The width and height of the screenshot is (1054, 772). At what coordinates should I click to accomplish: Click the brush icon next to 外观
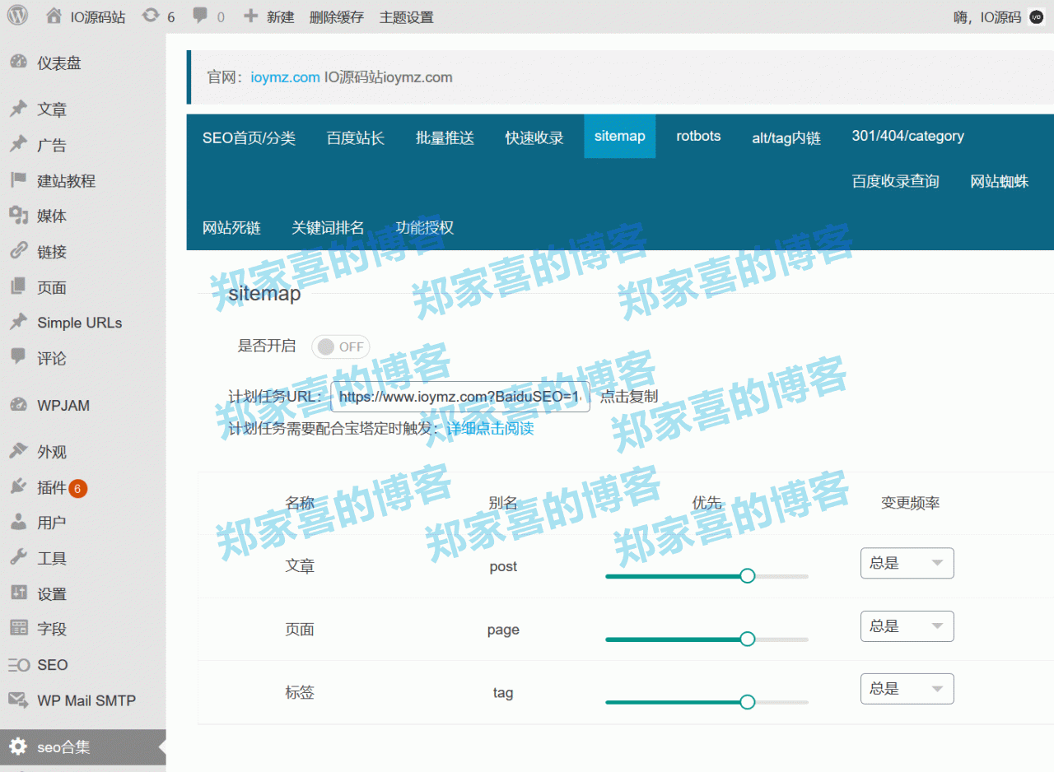18,451
